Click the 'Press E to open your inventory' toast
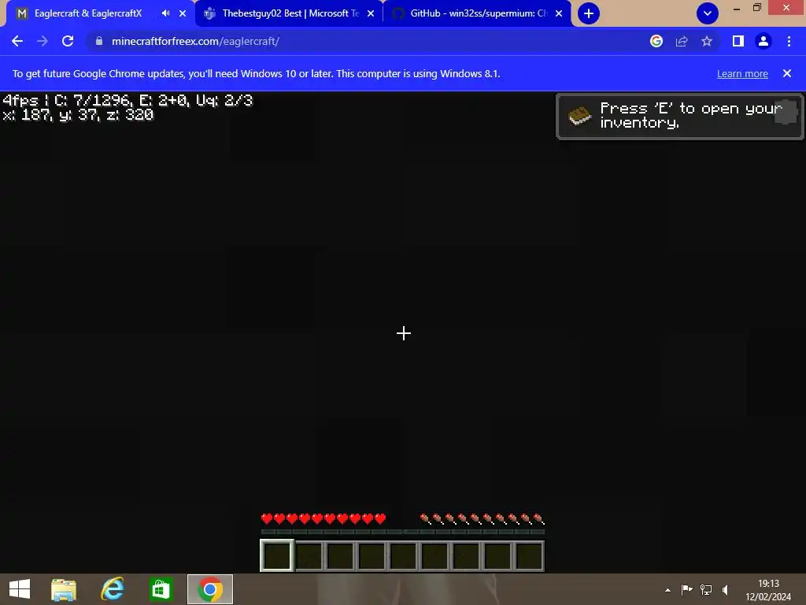Viewport: 806px width, 605px height. [x=679, y=117]
